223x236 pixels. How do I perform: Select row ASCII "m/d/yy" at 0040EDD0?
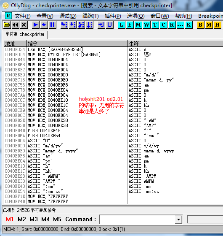113,146
